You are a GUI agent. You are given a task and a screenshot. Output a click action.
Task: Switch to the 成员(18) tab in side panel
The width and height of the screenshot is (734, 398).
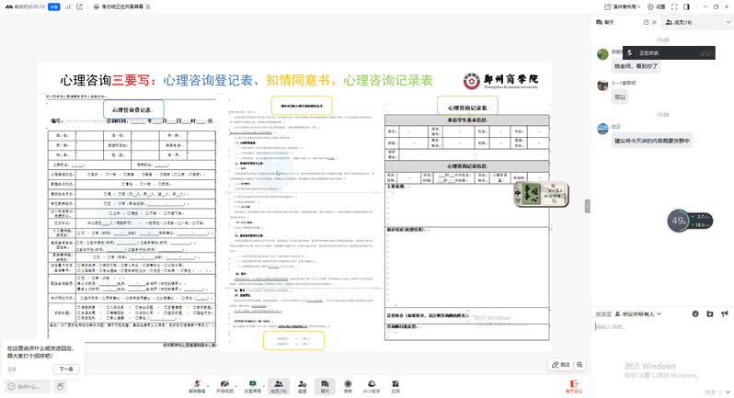coord(679,22)
